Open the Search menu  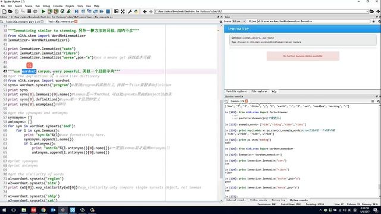18,6
